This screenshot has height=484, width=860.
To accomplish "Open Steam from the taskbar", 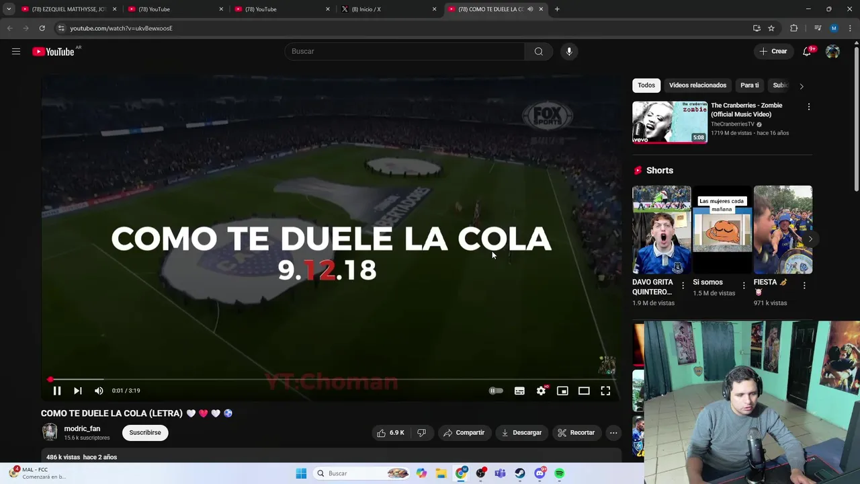I will (x=520, y=473).
